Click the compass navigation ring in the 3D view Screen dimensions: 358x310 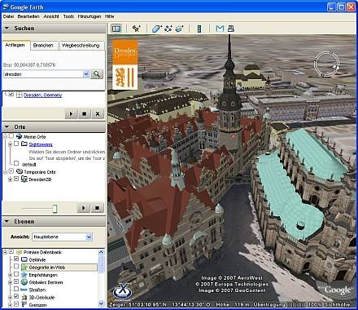[x=326, y=64]
